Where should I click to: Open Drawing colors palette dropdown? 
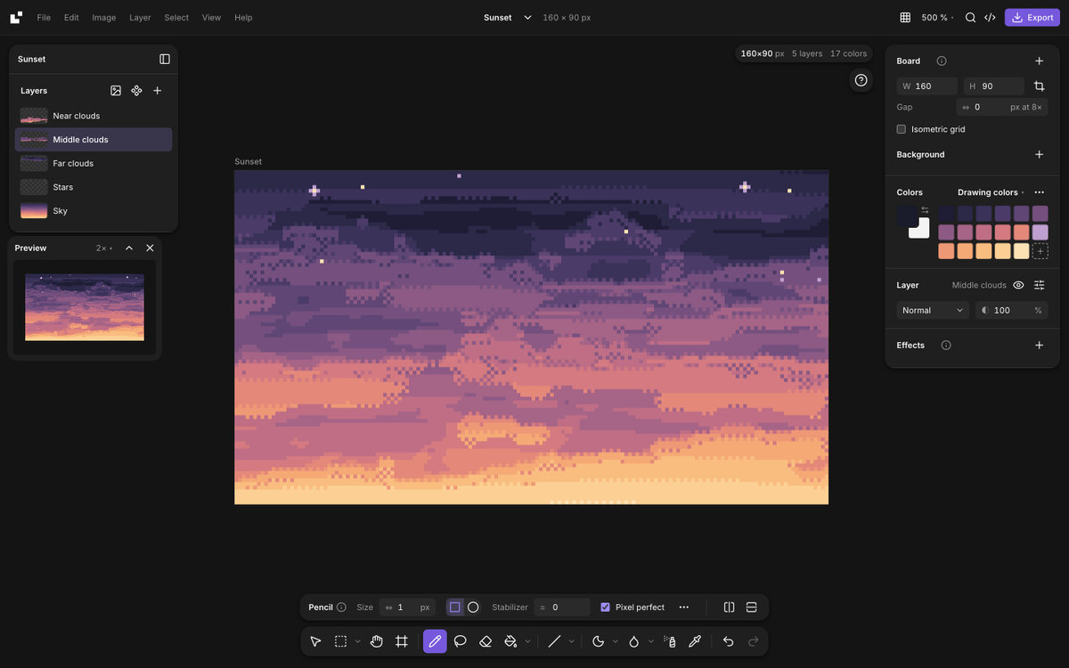991,192
